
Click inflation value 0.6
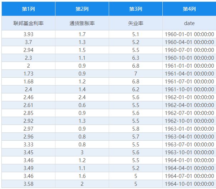click(82, 105)
